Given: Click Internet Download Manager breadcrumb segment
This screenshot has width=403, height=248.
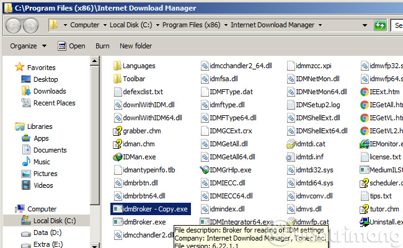Looking at the screenshot, I should pyautogui.click(x=272, y=25).
